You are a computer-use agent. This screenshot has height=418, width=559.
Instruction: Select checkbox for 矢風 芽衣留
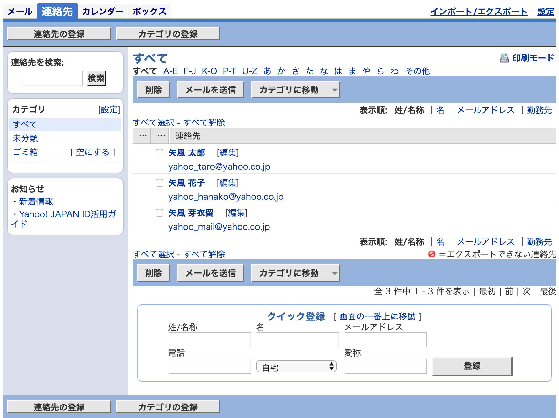[x=160, y=213]
